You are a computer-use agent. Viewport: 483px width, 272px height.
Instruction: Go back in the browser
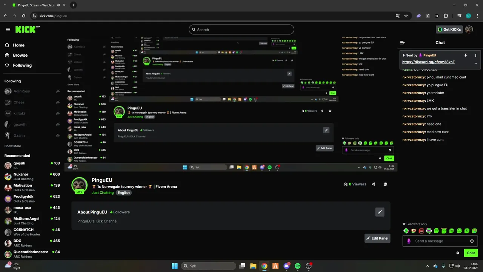click(x=6, y=16)
